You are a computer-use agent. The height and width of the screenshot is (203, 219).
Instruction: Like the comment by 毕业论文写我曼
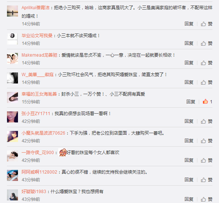207,43
